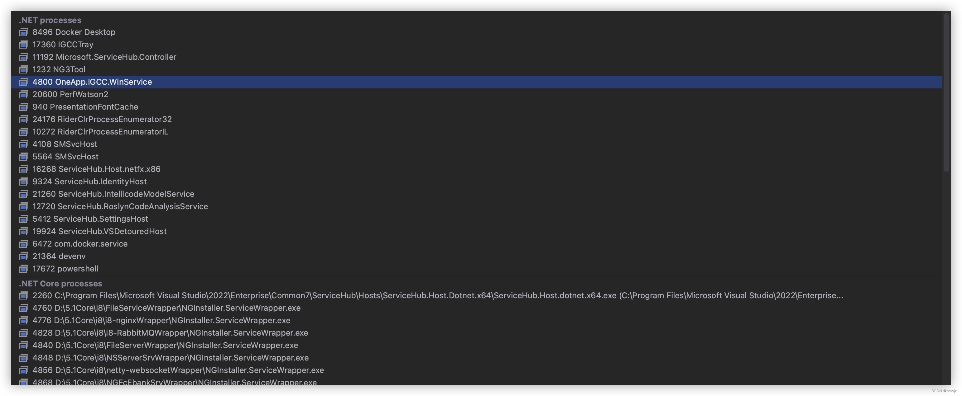Click the IGCCTray process icon
The height and width of the screenshot is (396, 962).
point(23,45)
